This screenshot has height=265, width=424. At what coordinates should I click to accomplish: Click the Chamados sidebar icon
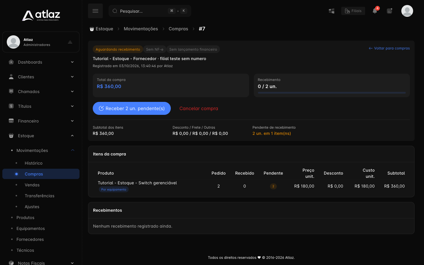11,91
